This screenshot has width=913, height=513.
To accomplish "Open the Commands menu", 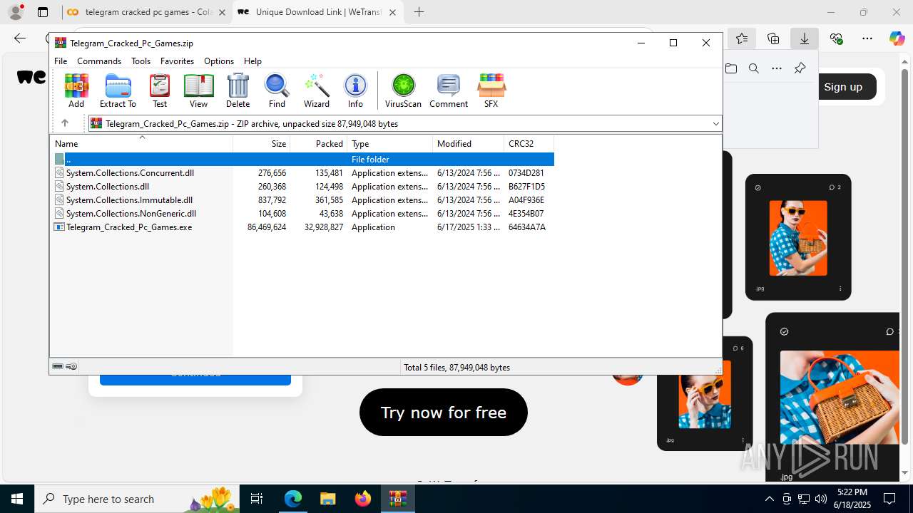I will [99, 61].
